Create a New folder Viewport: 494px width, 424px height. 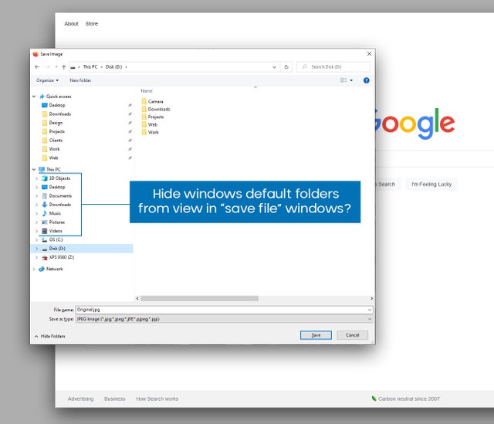80,80
